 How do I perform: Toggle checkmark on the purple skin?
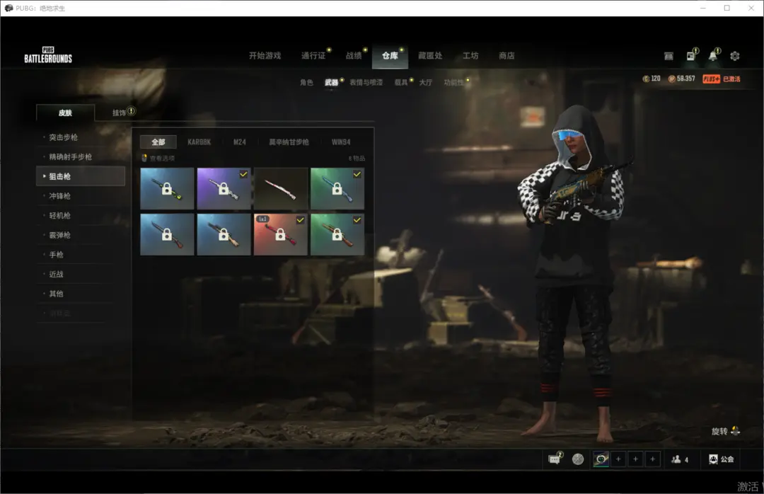pyautogui.click(x=243, y=174)
